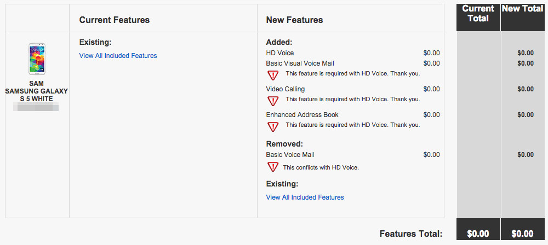The width and height of the screenshot is (548, 245).
Task: Click conflict warning icon under Basic Voice Mail
Action: coord(272,167)
